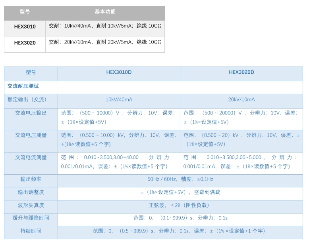Click the 持续时间 row label
Image resolution: width=309 pixels, height=244 pixels.
click(31, 231)
